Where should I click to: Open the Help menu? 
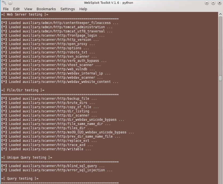coord(83,9)
